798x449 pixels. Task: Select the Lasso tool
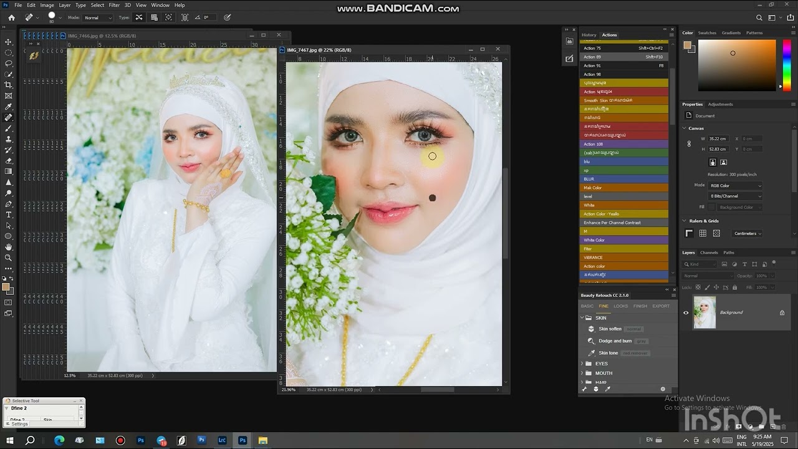(8, 63)
